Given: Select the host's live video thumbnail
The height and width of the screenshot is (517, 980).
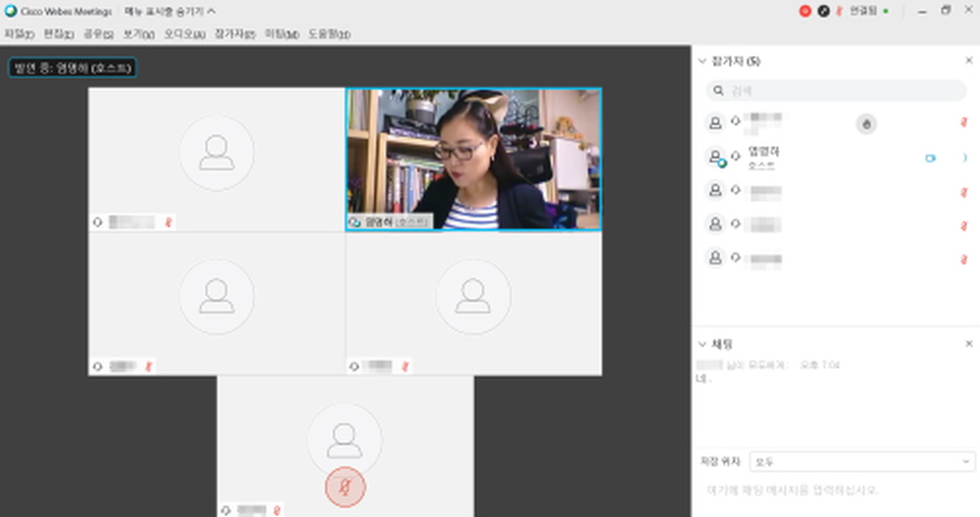Looking at the screenshot, I should coord(473,160).
